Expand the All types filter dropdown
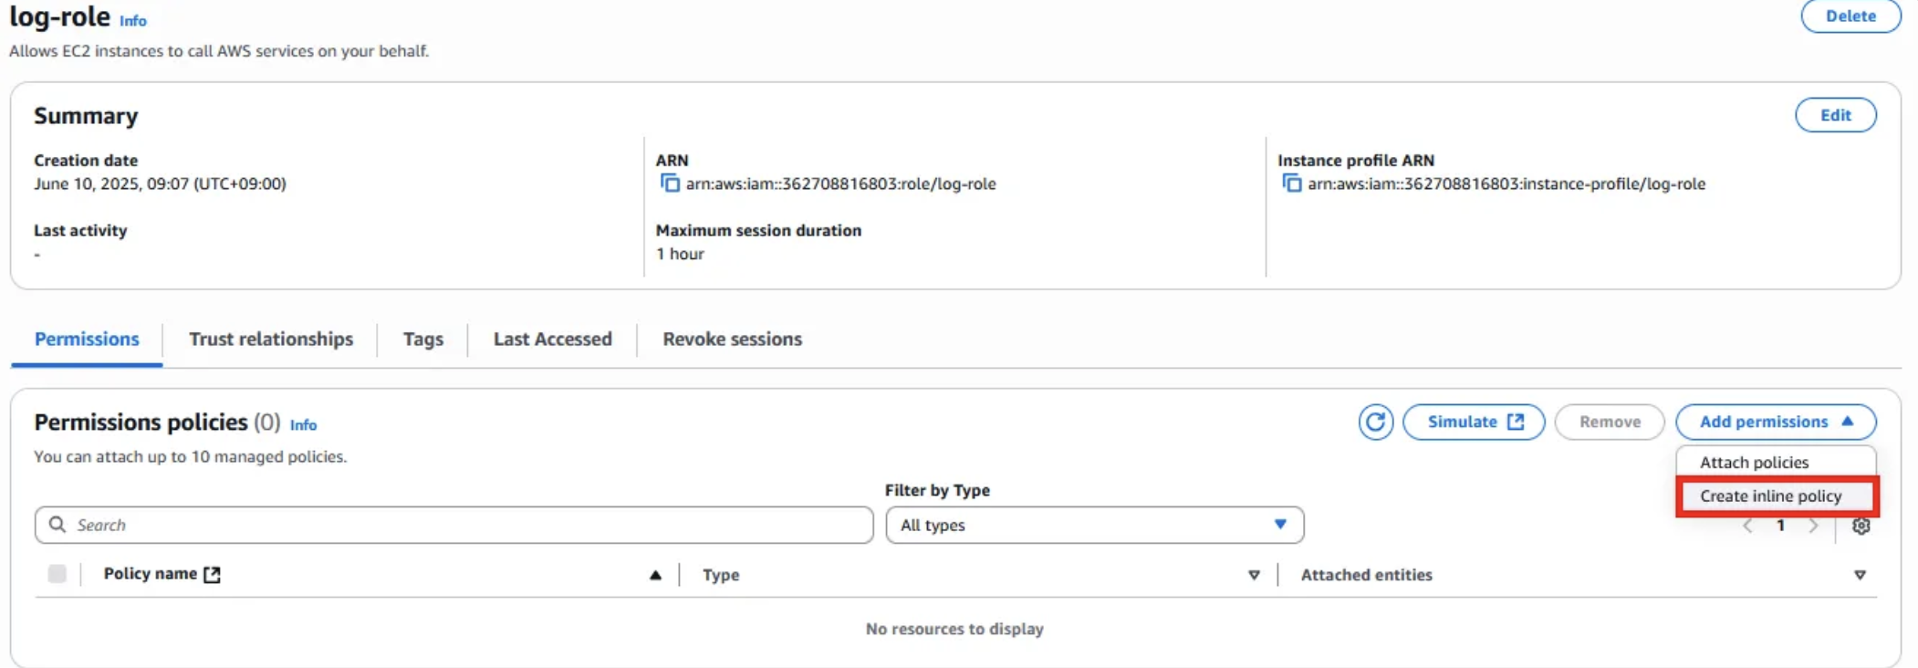 point(1094,526)
